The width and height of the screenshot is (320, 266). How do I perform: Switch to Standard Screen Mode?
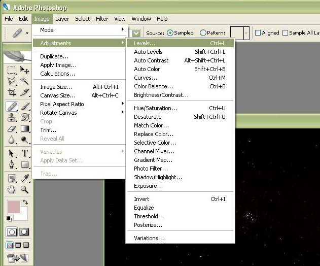[10, 245]
